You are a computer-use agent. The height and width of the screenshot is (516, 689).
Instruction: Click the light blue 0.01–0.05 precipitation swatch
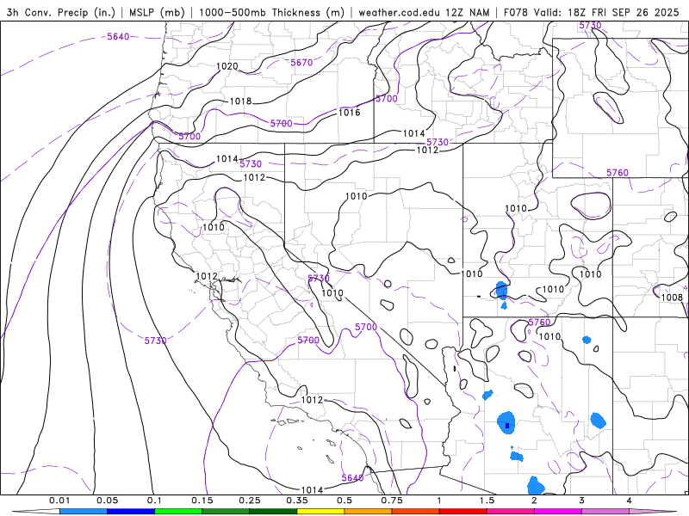pyautogui.click(x=84, y=512)
